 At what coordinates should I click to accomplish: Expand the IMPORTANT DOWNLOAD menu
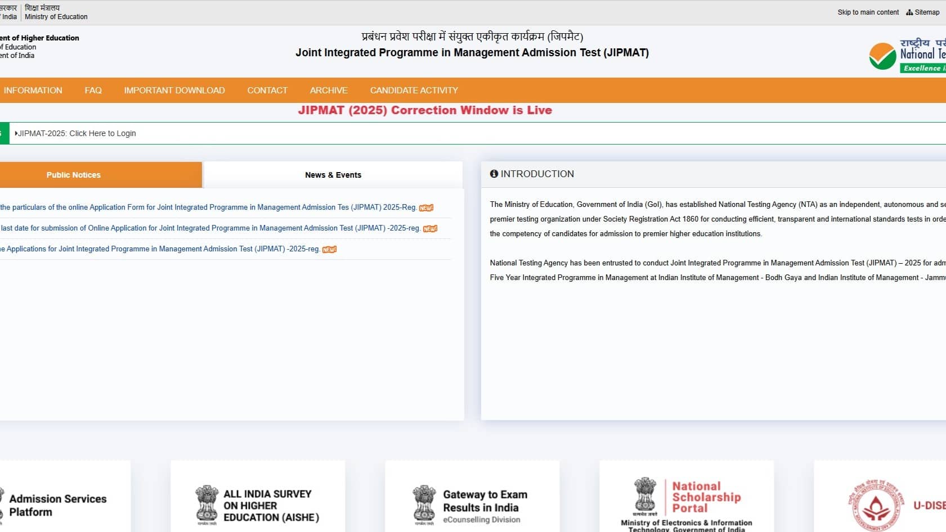pos(174,91)
